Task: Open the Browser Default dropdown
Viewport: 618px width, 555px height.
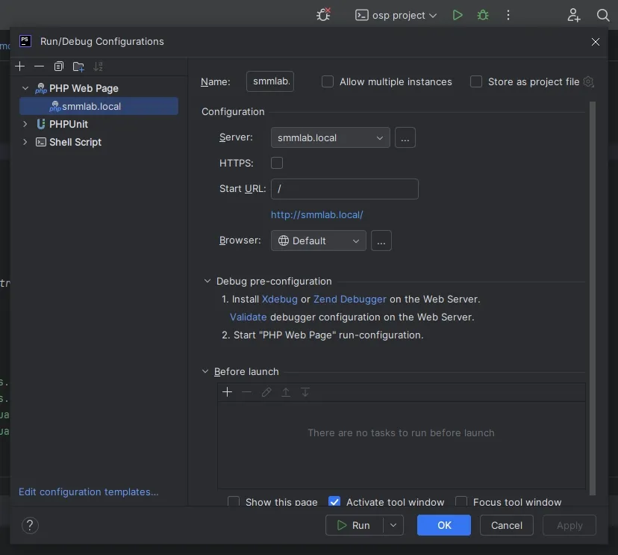Action: [319, 241]
